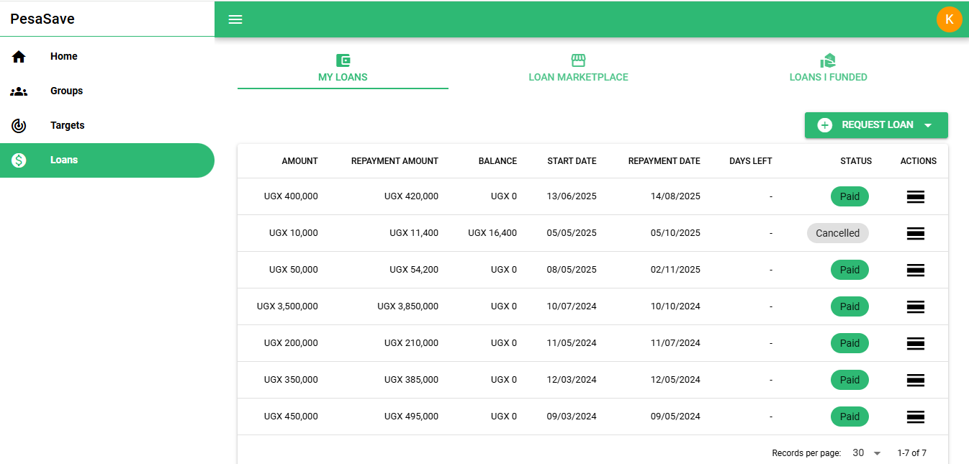Click the Targets bullseye icon
Screen dimensions: 969x464
coord(19,126)
